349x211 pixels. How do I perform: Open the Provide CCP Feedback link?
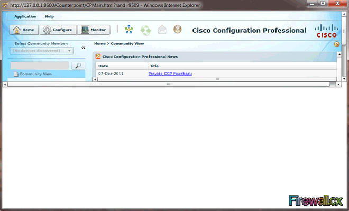point(170,74)
